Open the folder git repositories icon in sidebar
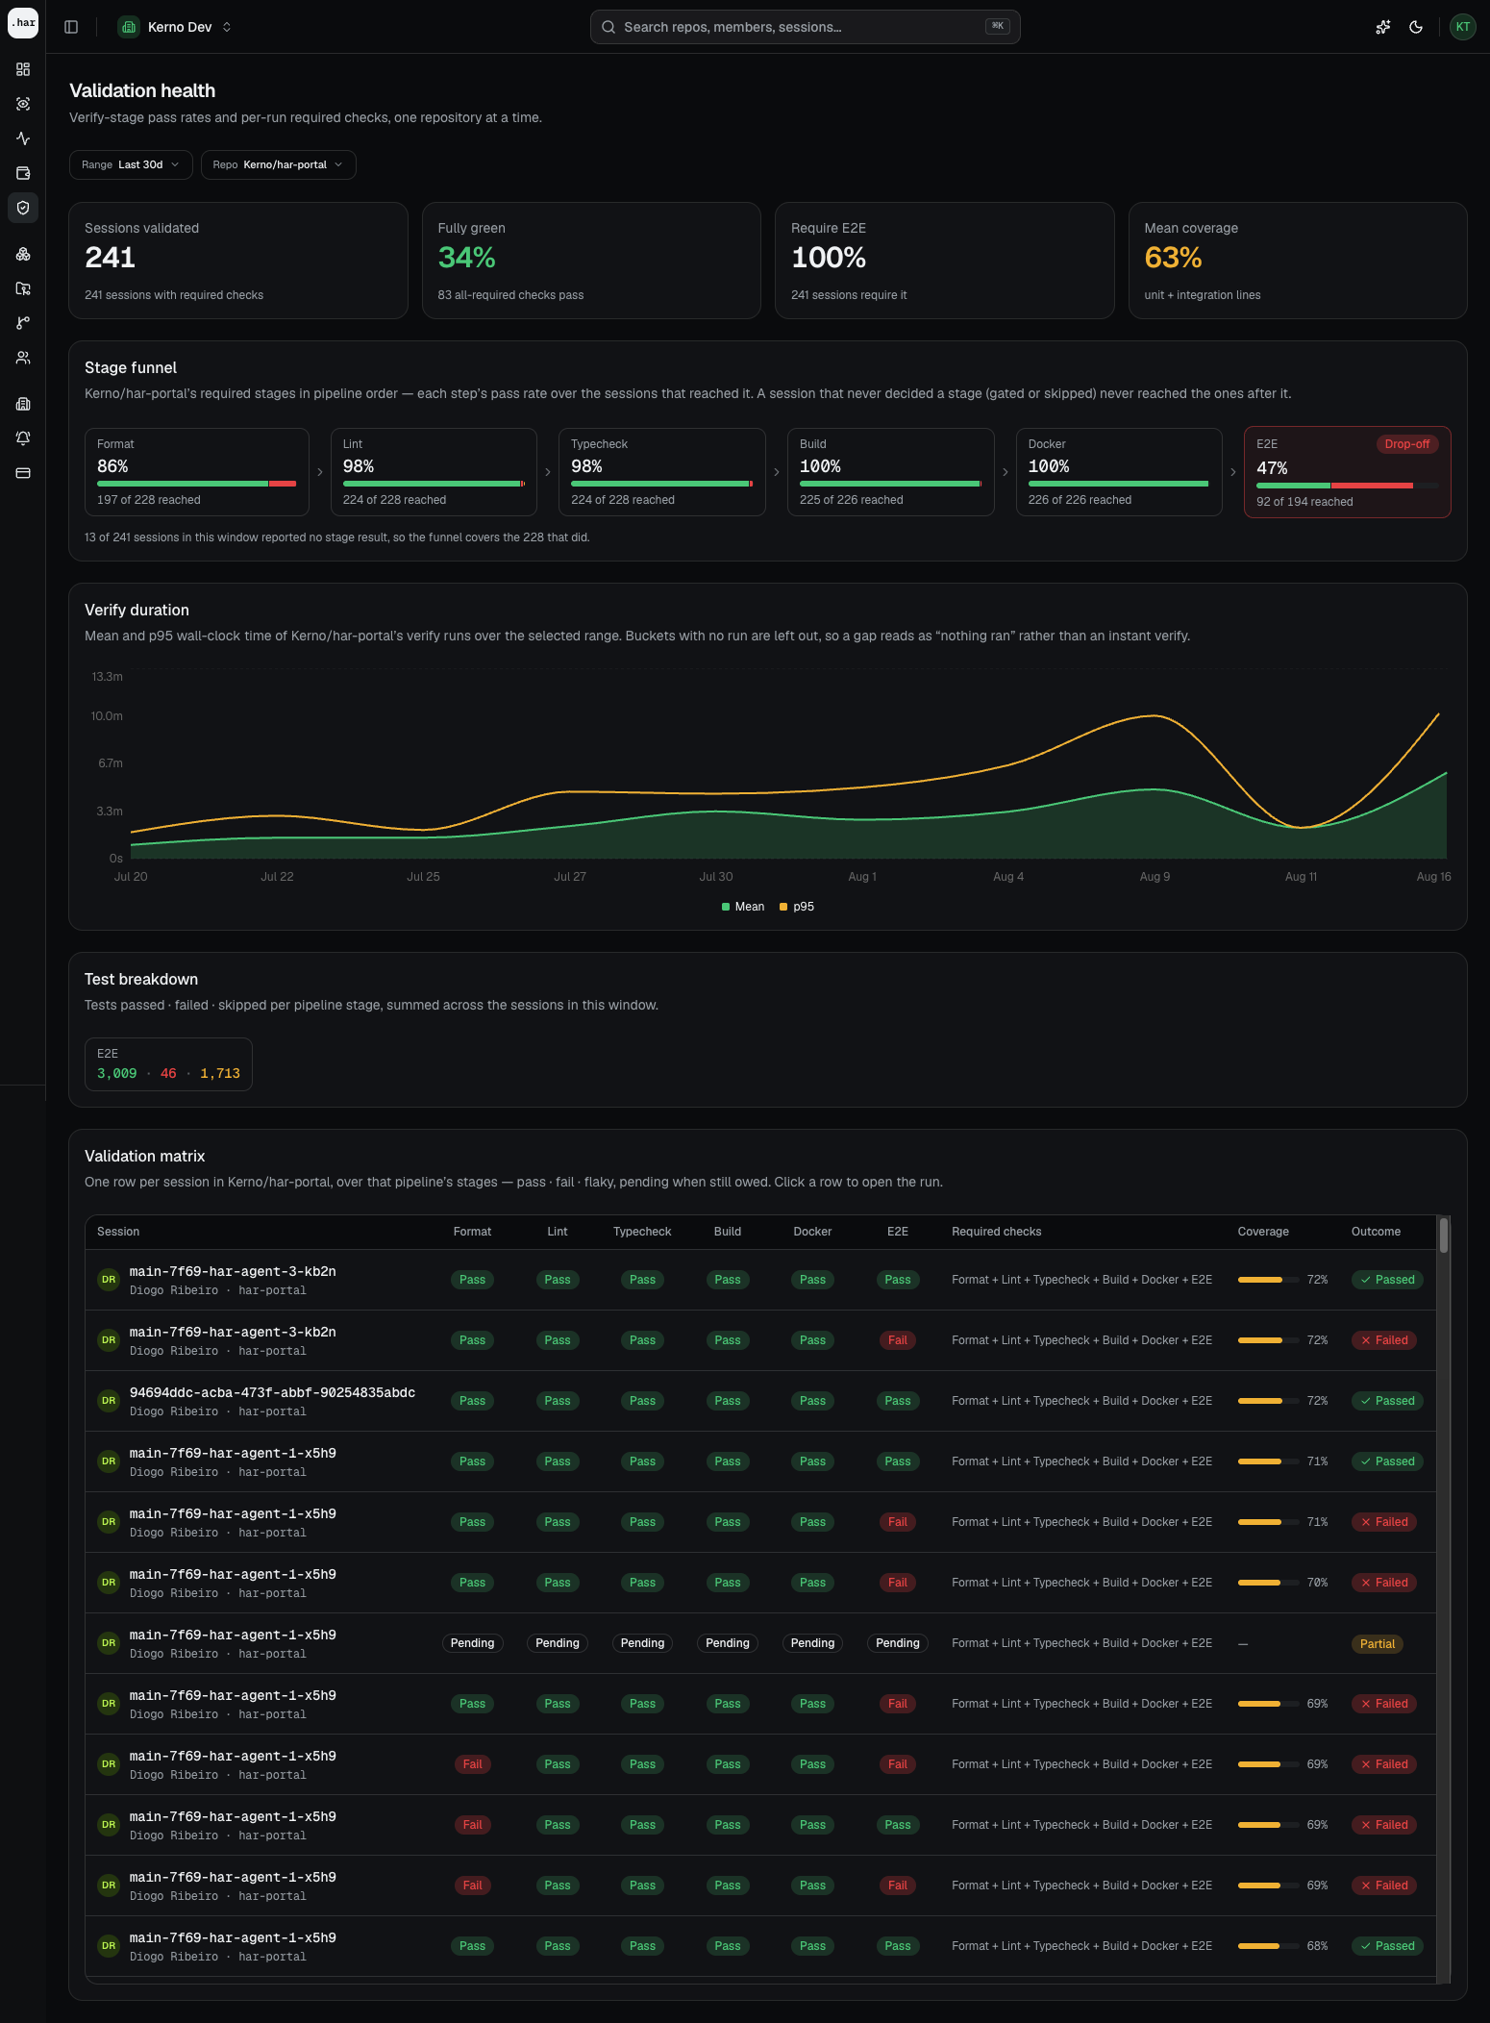The image size is (1490, 2023). point(23,288)
